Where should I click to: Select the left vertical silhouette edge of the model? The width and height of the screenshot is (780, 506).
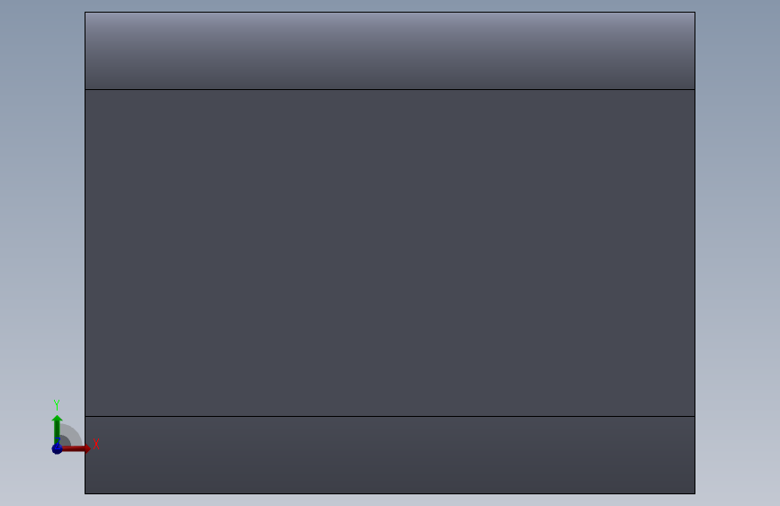click(x=85, y=253)
